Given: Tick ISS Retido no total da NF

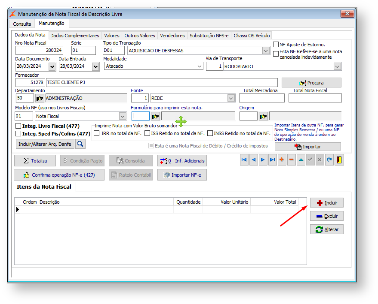Looking at the screenshot, I should [148, 133].
